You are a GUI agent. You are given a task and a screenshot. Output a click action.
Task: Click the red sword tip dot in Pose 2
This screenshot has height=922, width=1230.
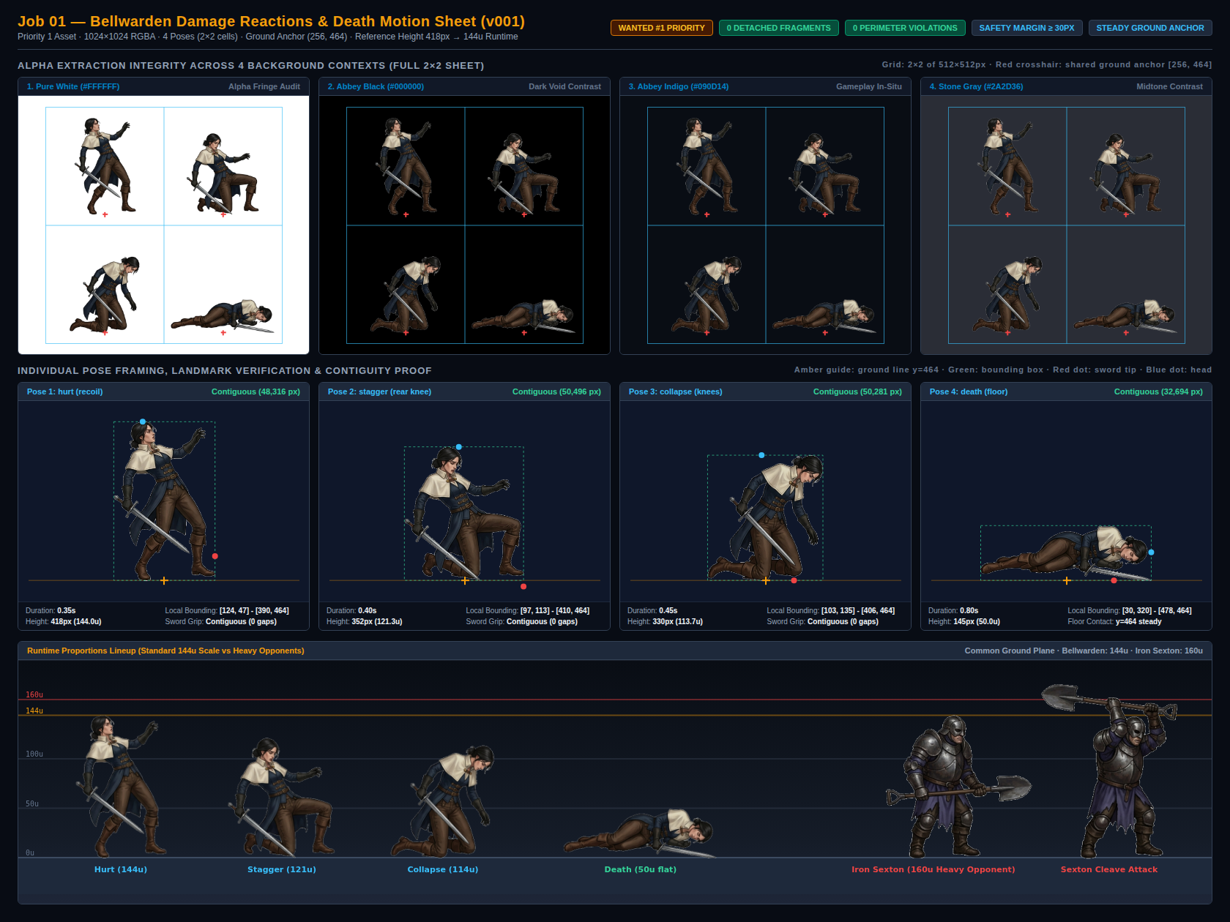pos(523,586)
